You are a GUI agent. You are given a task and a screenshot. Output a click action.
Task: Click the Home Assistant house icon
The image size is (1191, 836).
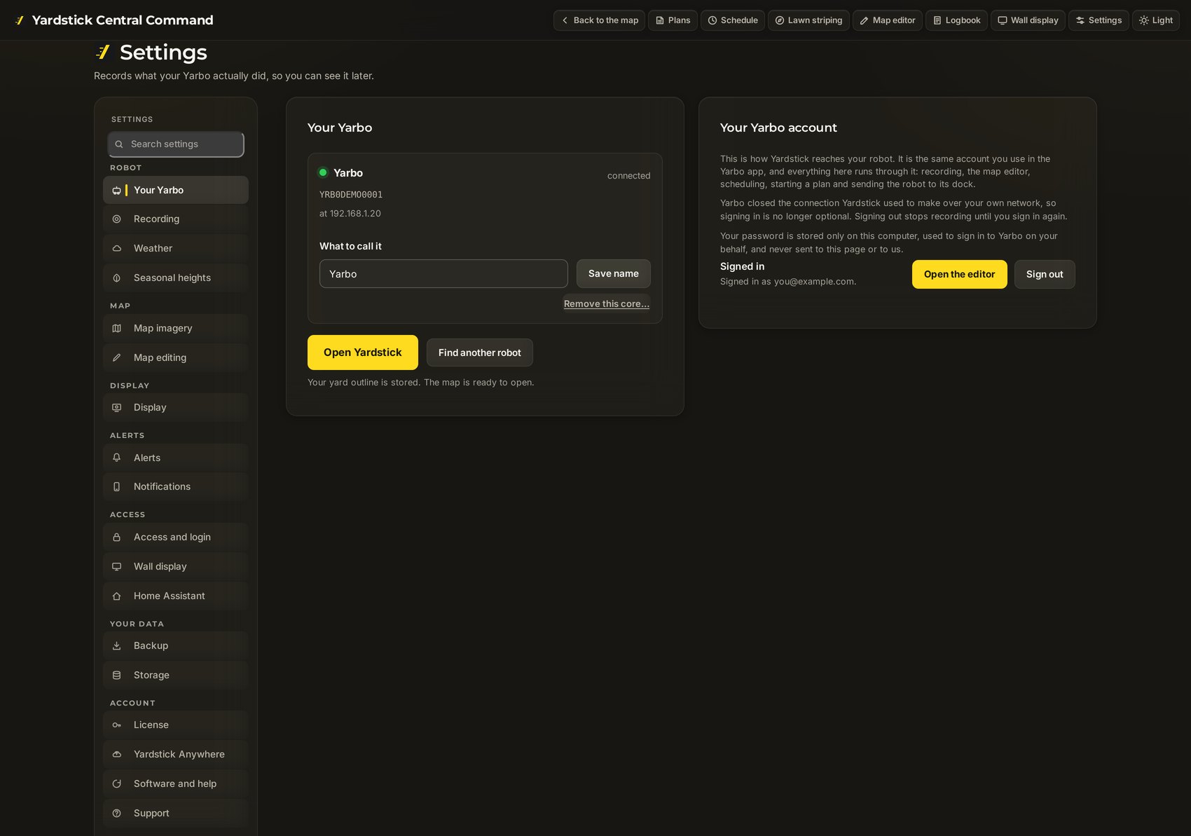[x=117, y=596]
